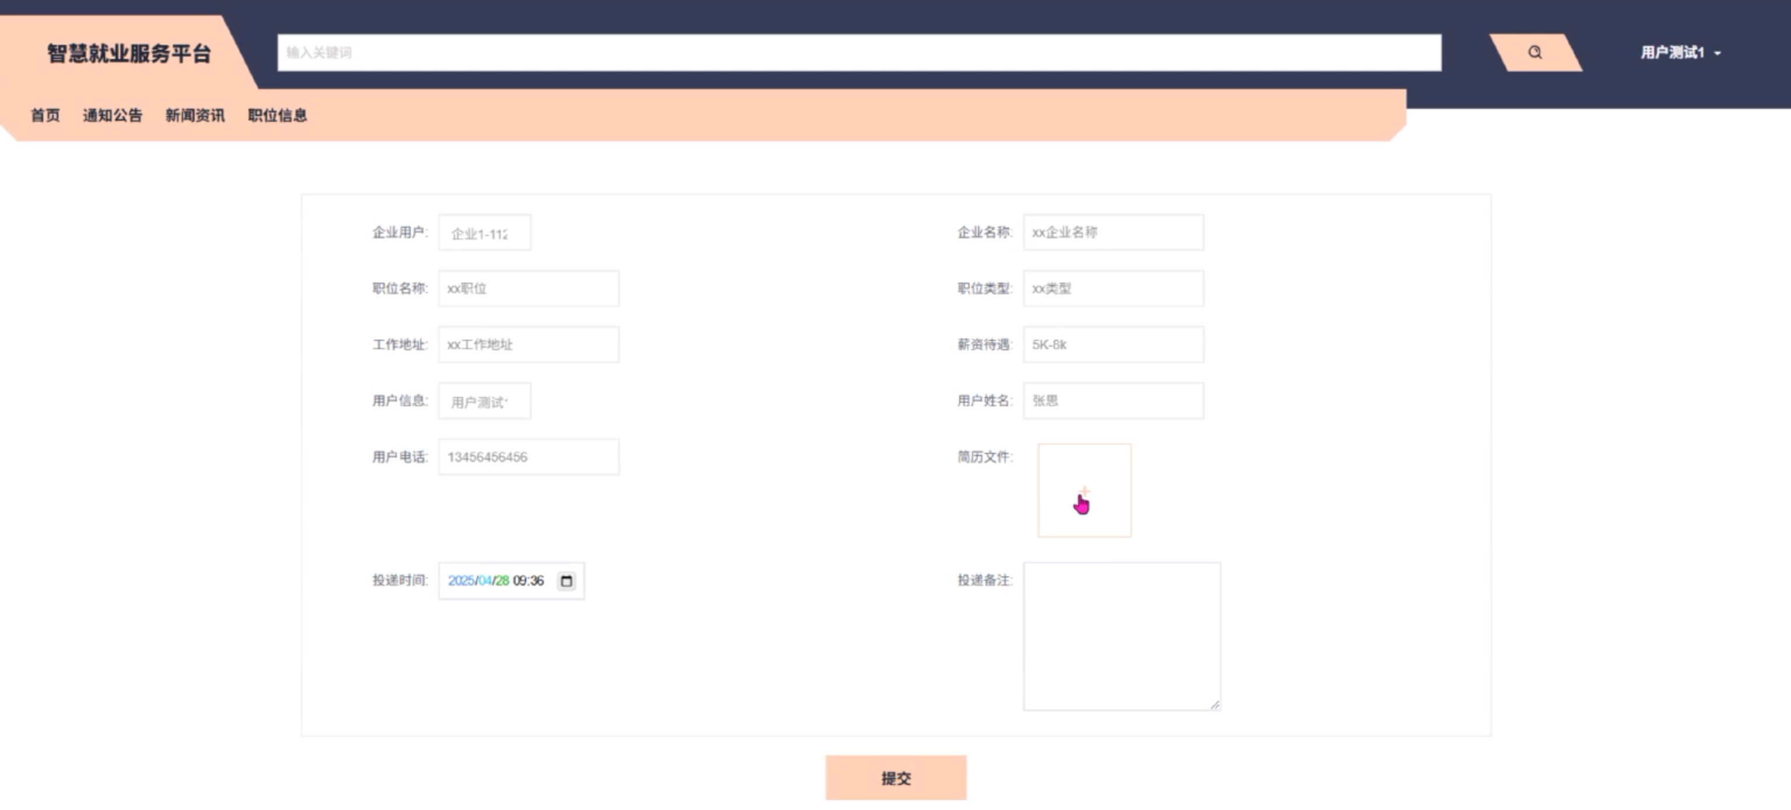Image resolution: width=1791 pixels, height=810 pixels.
Task: Click the 投递时间 datetime field
Action: (x=495, y=581)
